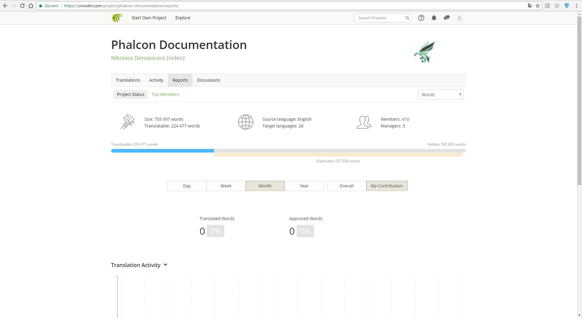582x318 pixels.
Task: Open the Discussions tab
Action: pyautogui.click(x=208, y=80)
